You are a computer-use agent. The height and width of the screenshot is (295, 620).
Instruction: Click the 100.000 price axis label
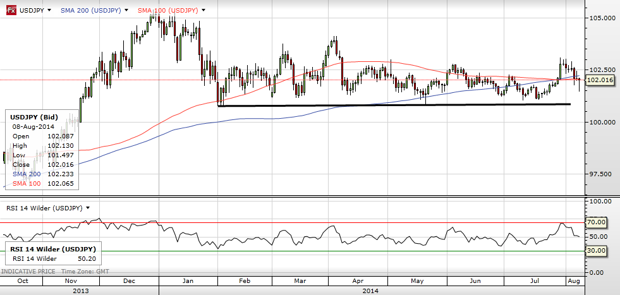pyautogui.click(x=602, y=122)
